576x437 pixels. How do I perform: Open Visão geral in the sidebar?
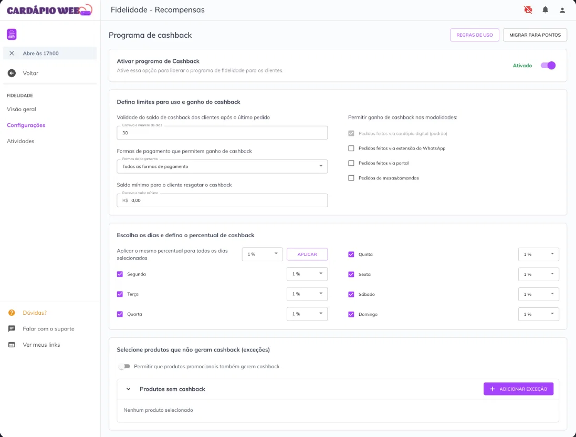22,109
